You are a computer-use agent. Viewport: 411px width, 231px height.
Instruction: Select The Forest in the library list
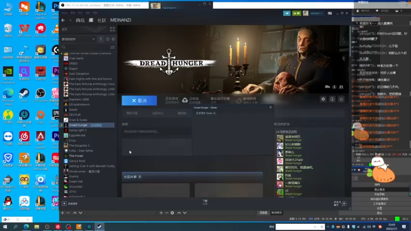pyautogui.click(x=76, y=156)
